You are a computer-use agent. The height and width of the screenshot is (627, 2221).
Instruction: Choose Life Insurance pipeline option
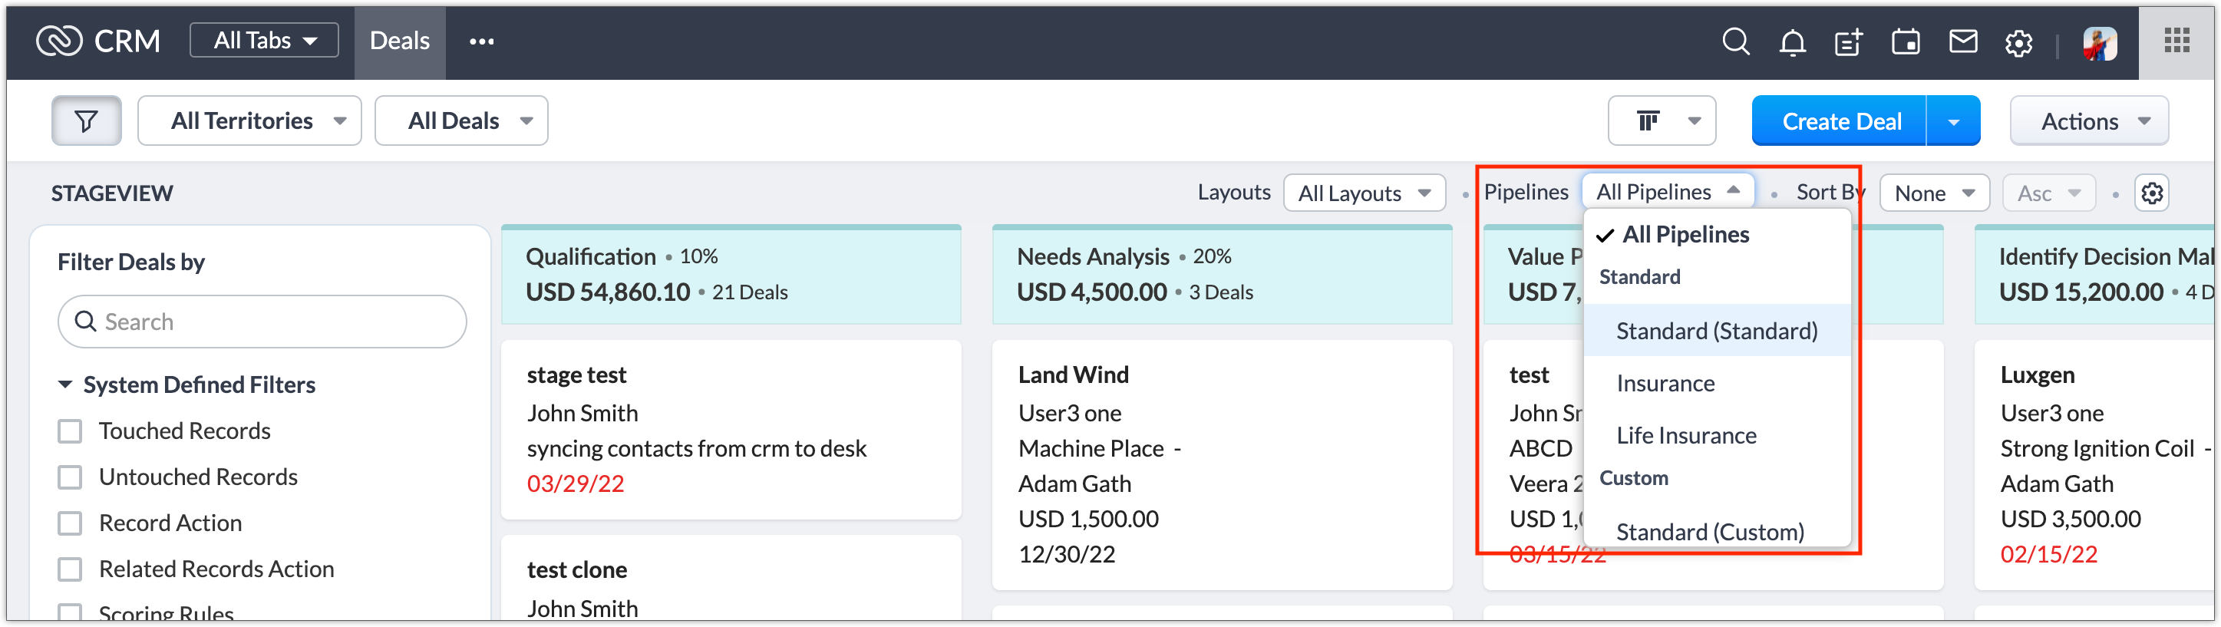click(1685, 436)
